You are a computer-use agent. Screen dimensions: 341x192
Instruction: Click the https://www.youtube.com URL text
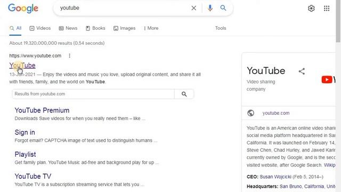tap(35, 55)
